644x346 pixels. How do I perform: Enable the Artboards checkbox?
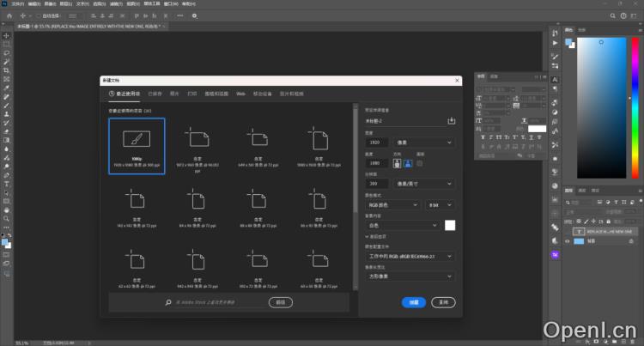pos(419,162)
